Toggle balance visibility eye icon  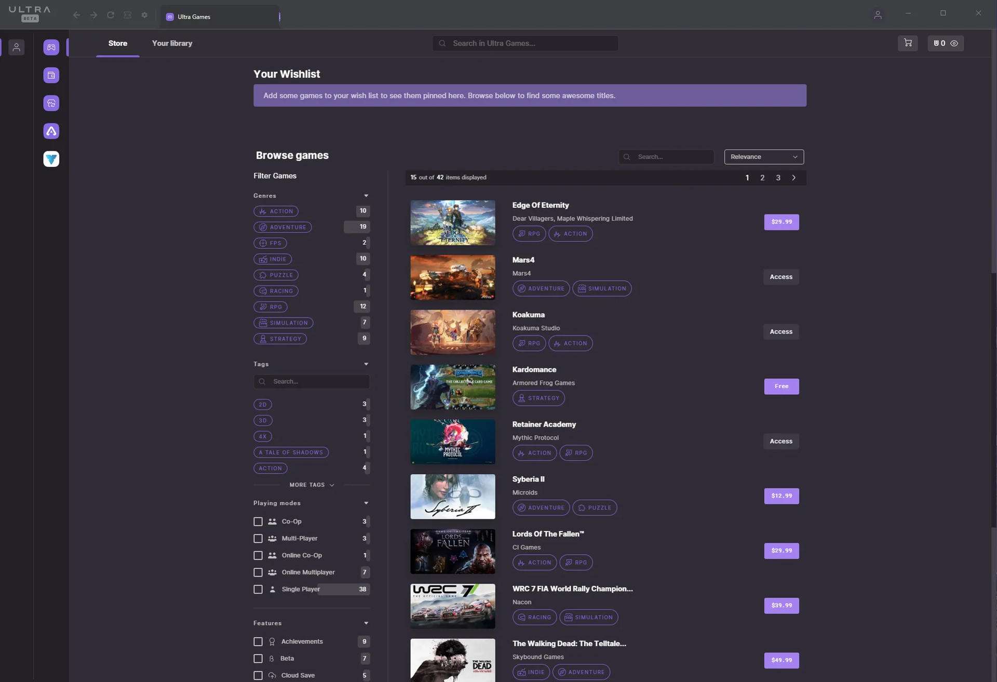coord(954,44)
